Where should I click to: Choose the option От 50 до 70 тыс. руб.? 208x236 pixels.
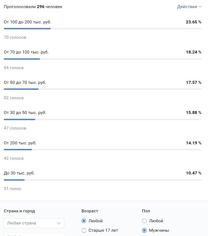[x=25, y=83]
